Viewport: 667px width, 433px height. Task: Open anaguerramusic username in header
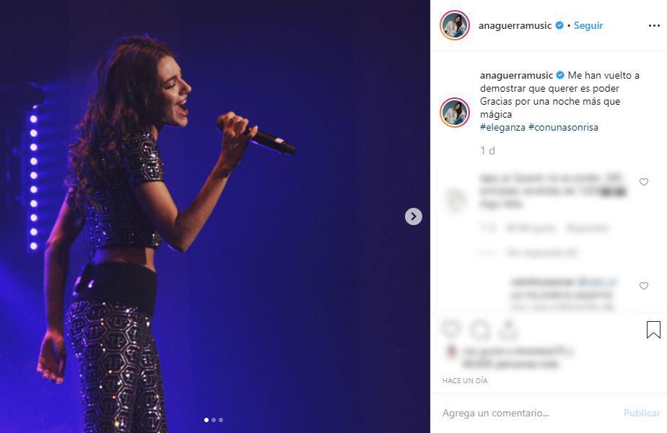point(515,25)
